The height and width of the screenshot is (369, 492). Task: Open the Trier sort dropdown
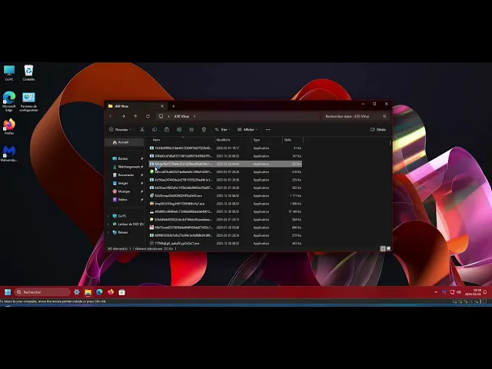click(x=222, y=129)
